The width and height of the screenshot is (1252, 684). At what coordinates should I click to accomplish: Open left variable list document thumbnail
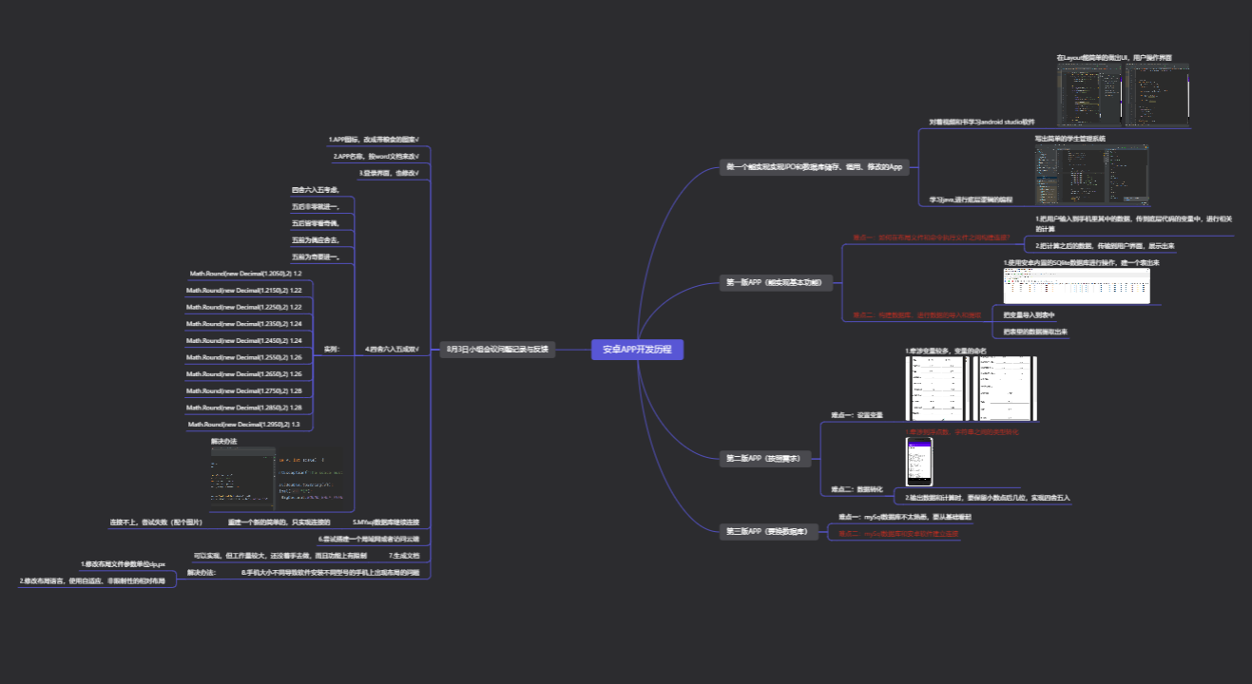(x=936, y=389)
